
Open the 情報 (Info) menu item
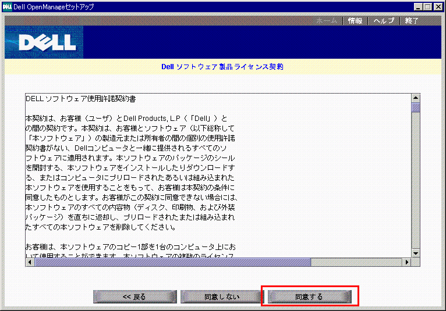point(355,21)
